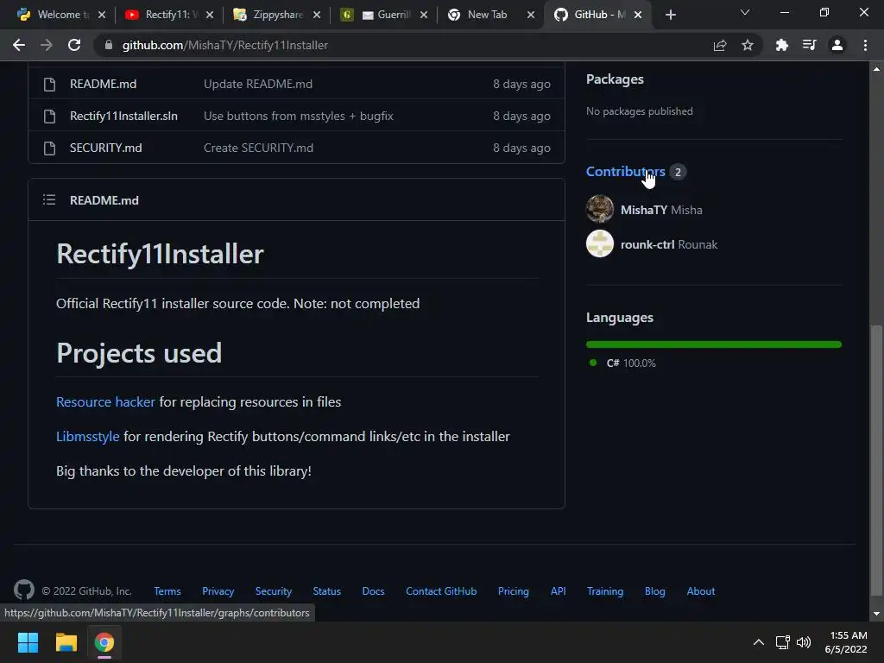Open the Privacy footer link

(218, 590)
